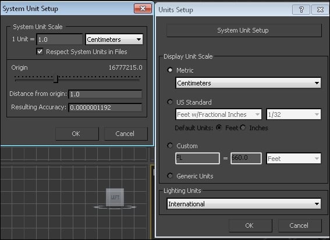Viewport: 330px width, 240px height.
Task: Choose the US Standard option
Action: point(170,102)
